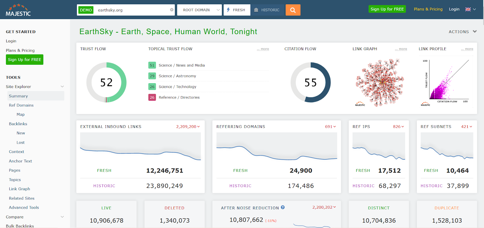484x228 pixels.
Task: Click the green 51 topic score swatch
Action: 152,65
